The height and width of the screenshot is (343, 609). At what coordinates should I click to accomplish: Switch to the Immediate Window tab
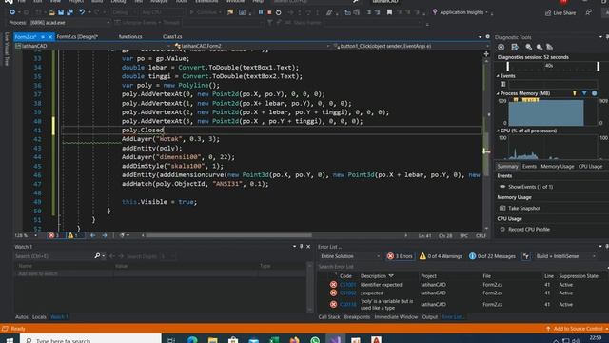396,317
